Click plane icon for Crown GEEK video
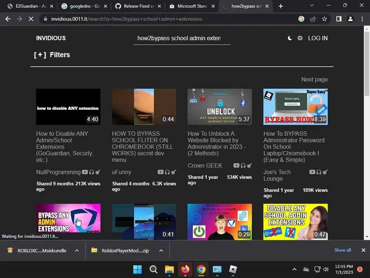This screenshot has height=278, width=370. click(249, 165)
